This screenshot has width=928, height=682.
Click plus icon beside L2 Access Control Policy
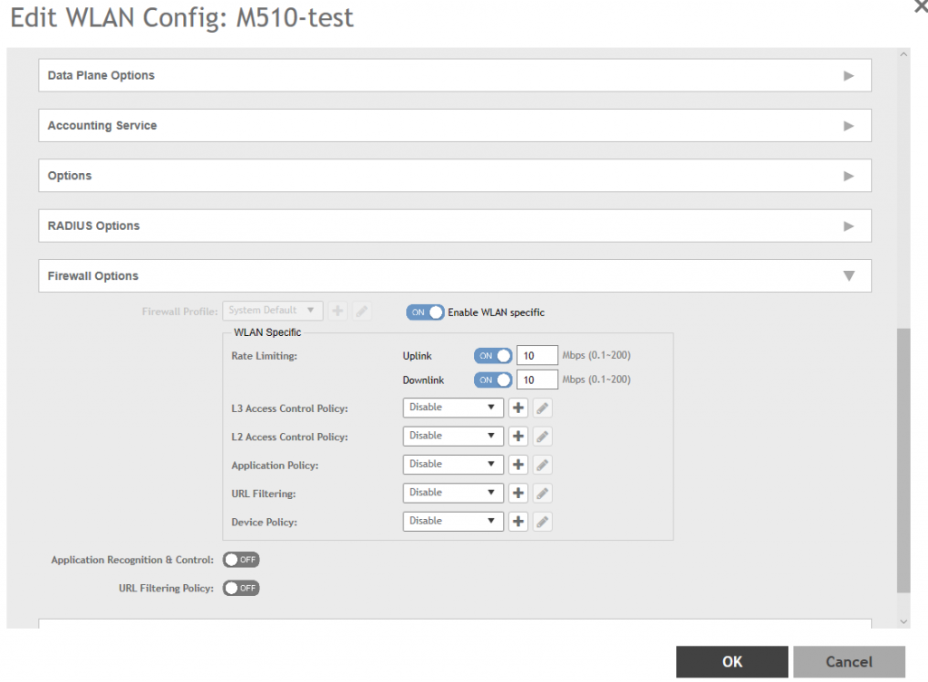click(x=518, y=437)
